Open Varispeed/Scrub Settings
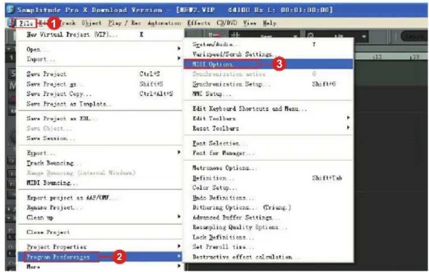Viewport: 429px width, 272px height. [x=269, y=54]
